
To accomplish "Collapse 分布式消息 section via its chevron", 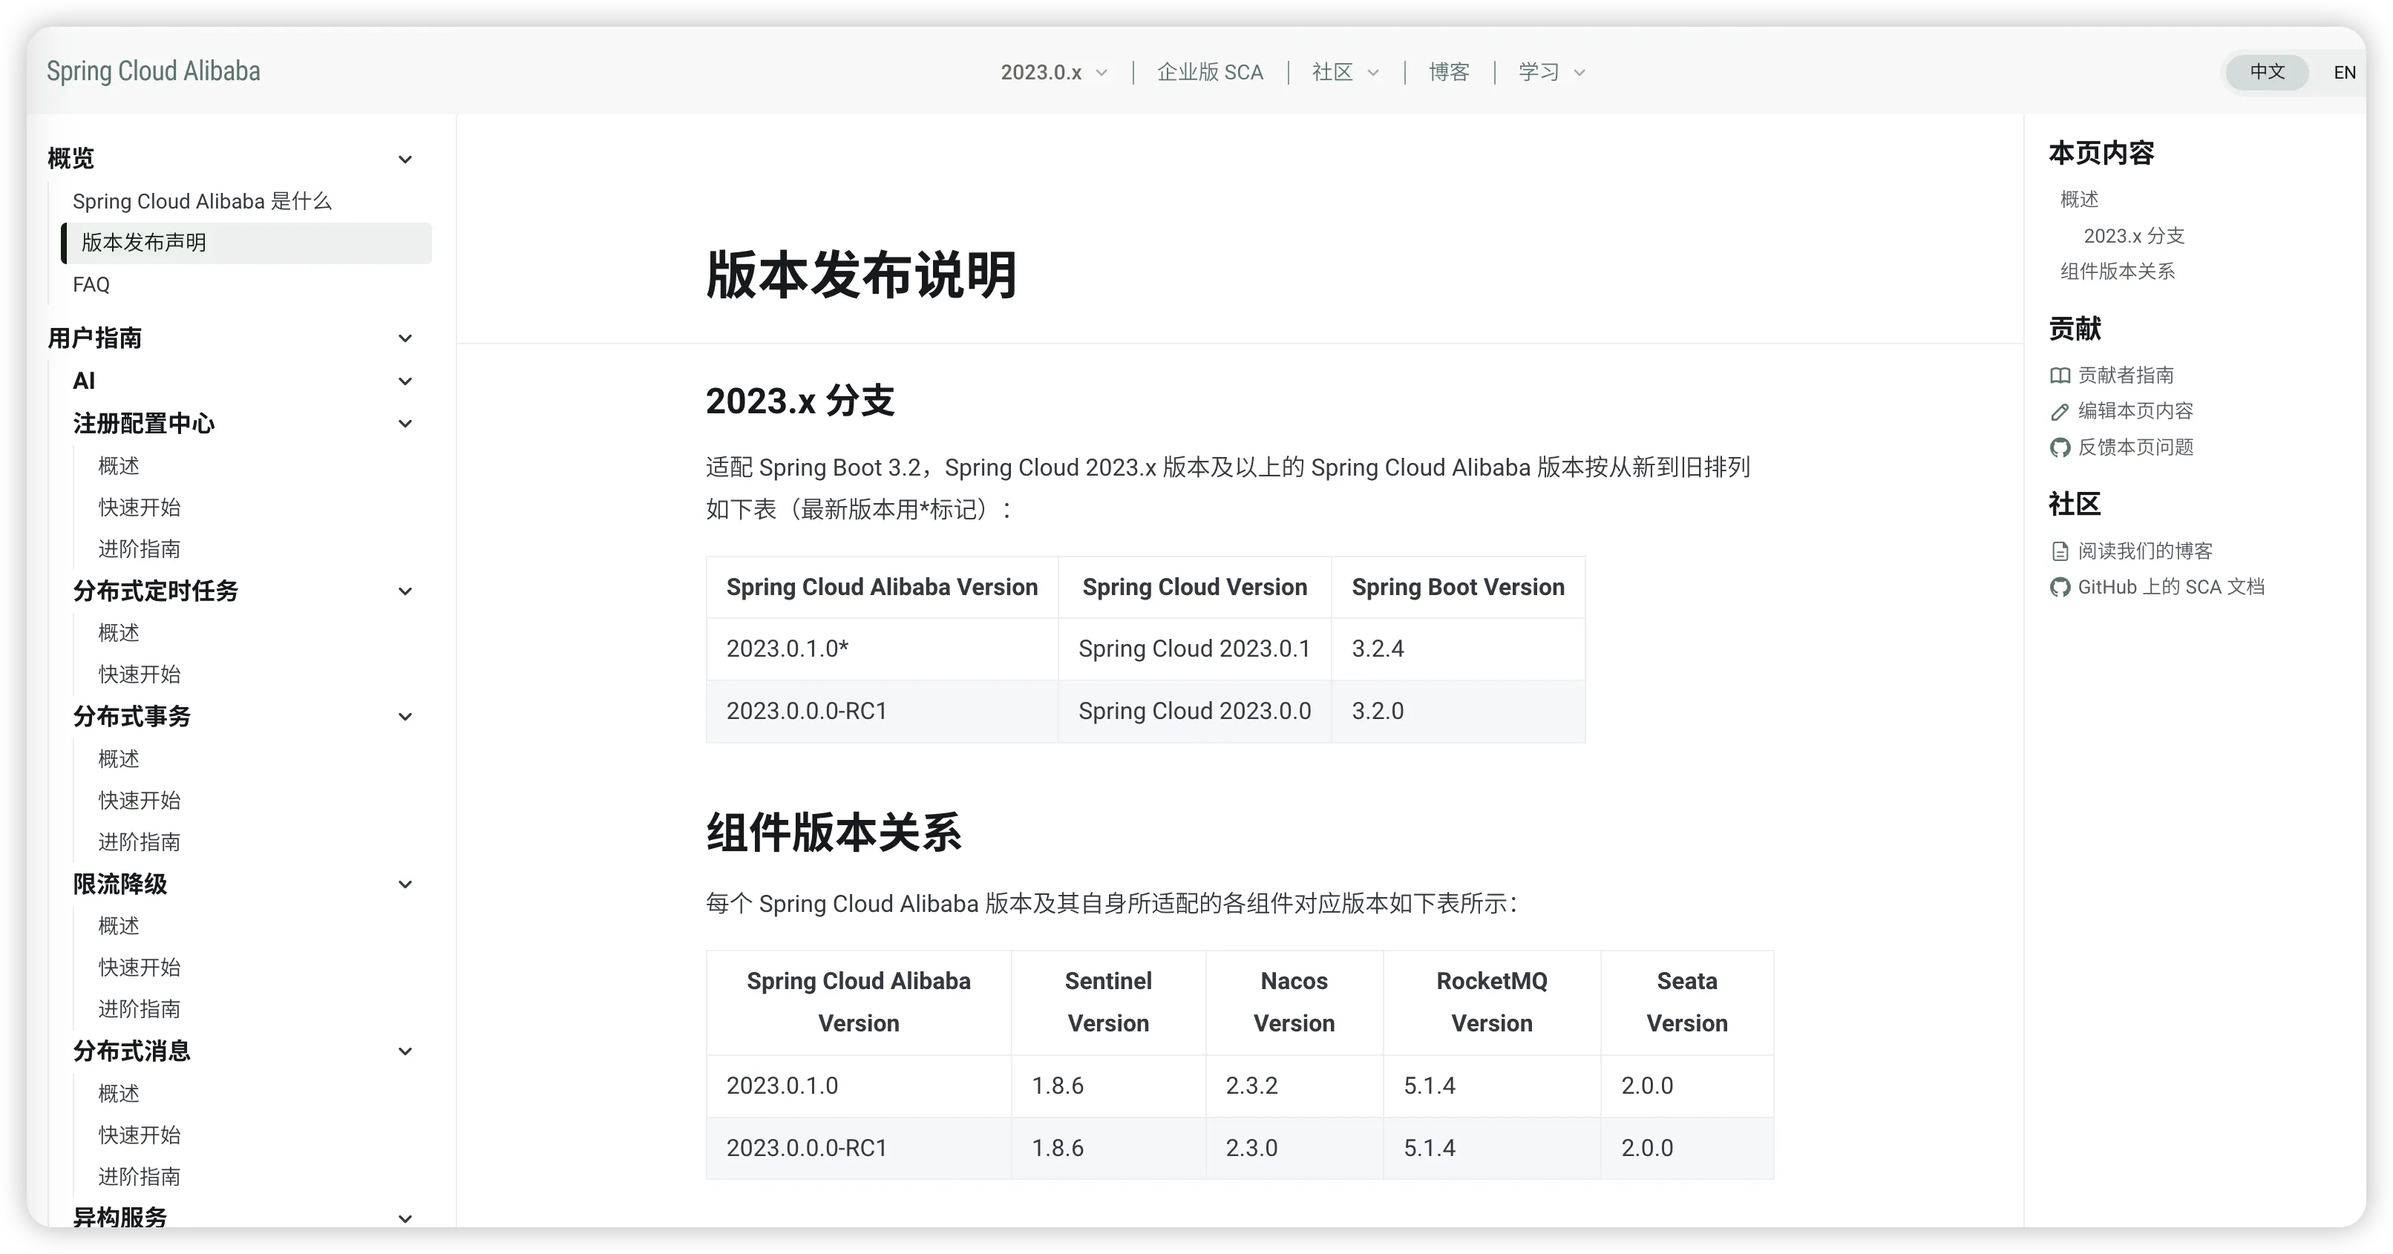I will (x=405, y=1051).
